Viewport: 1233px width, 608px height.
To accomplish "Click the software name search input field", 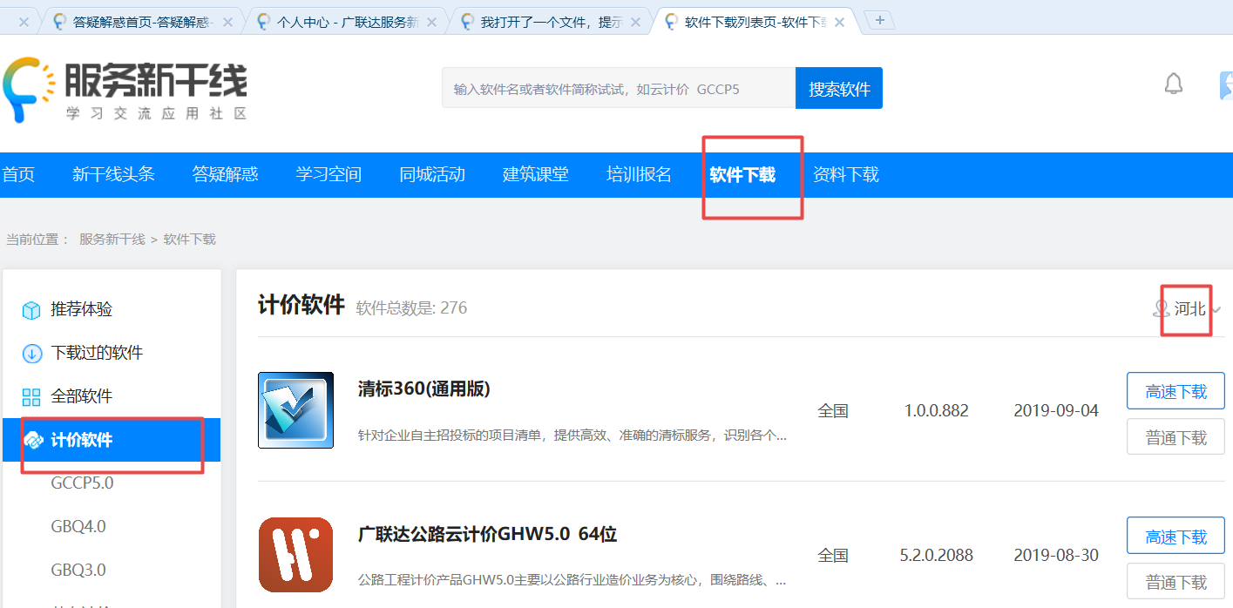I will 619,89.
